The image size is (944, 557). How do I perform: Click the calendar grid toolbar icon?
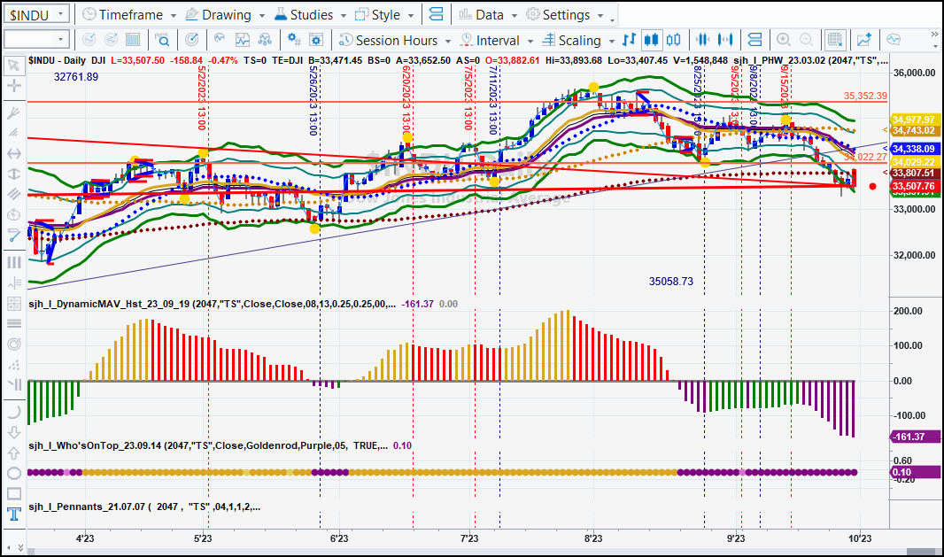point(133,41)
